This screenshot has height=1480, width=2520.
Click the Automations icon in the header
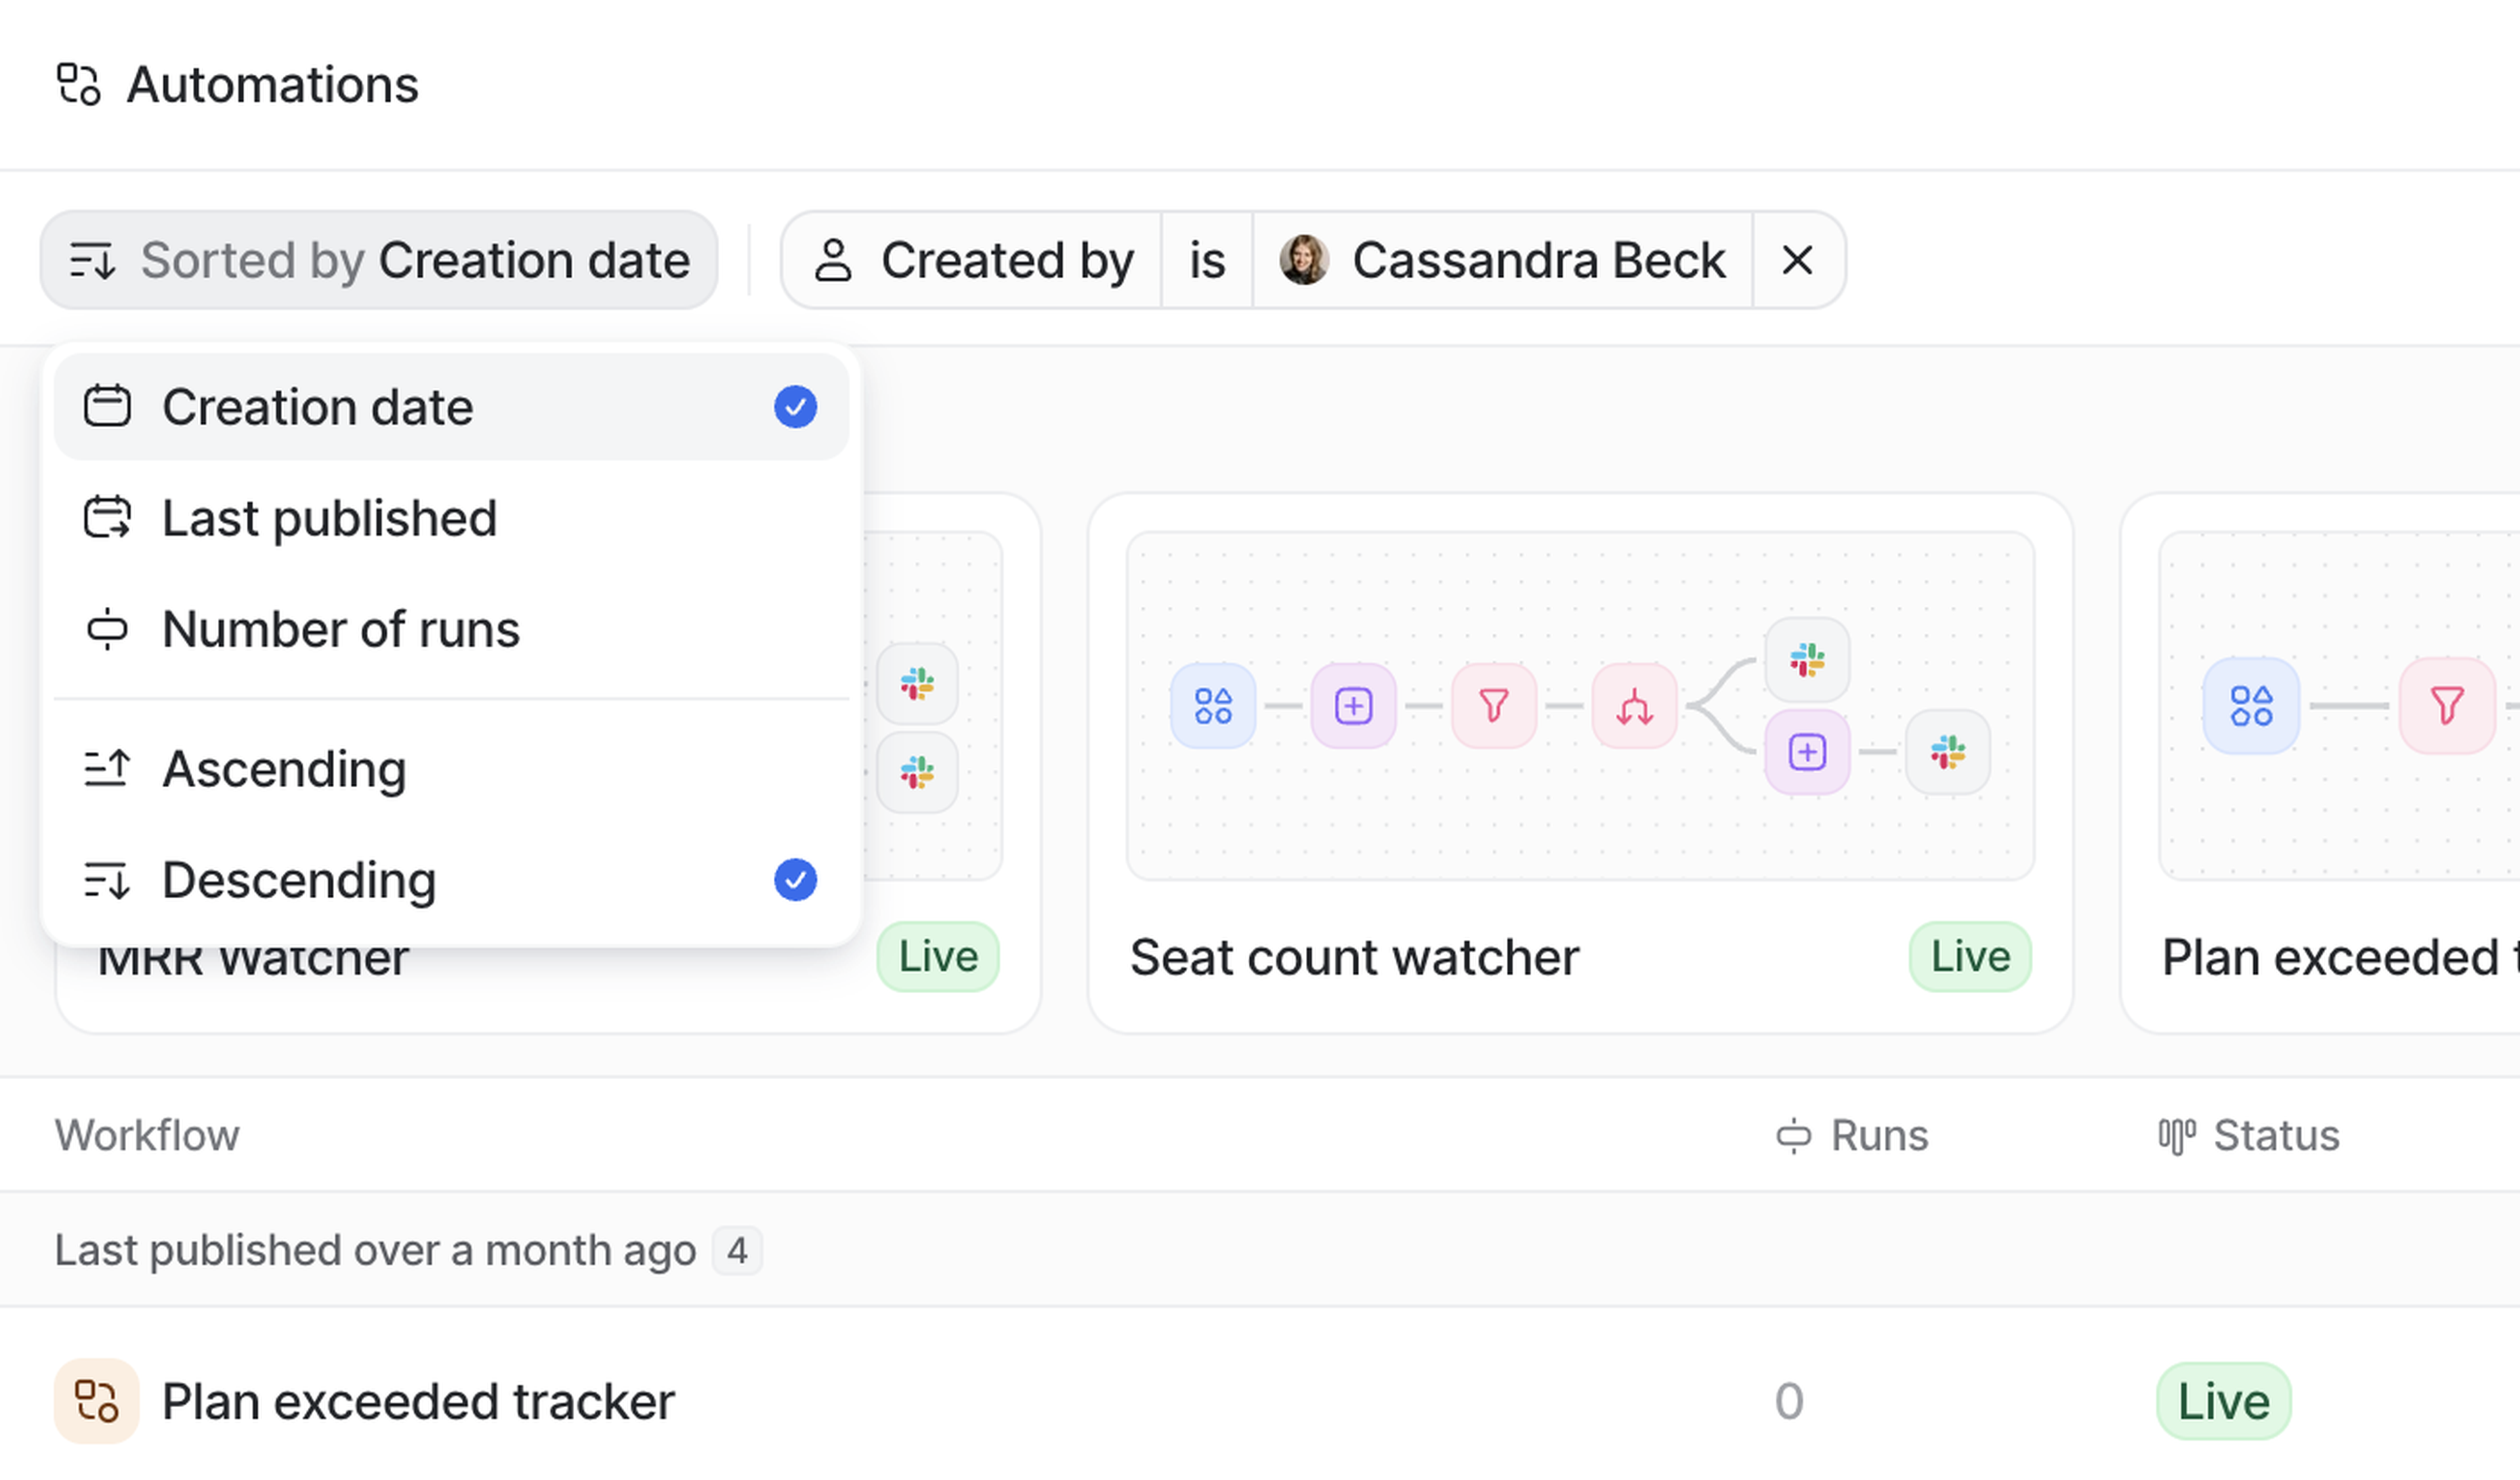click(x=78, y=84)
